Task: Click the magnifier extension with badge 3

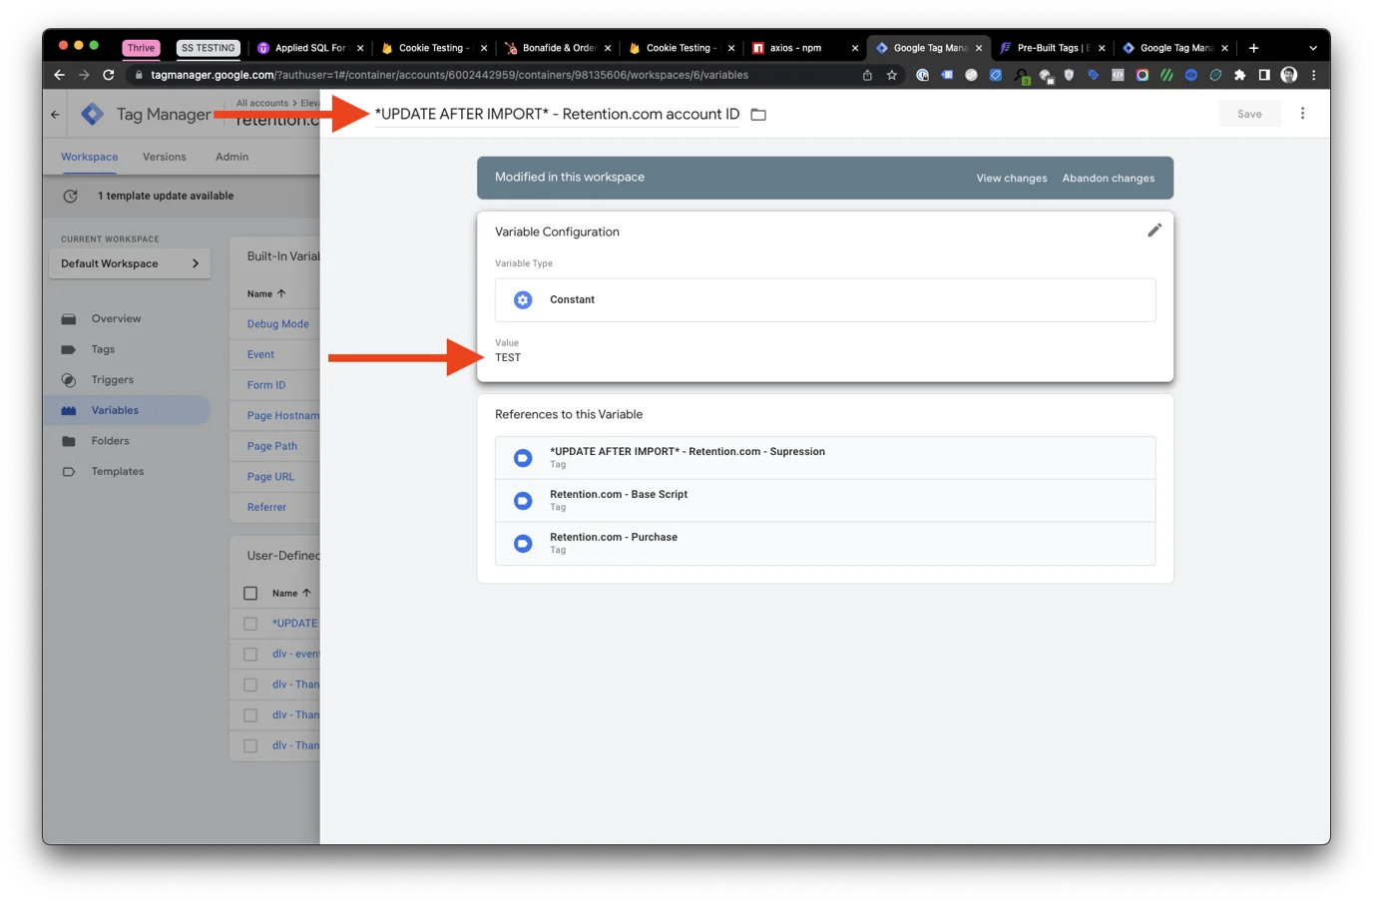Action: (x=1021, y=76)
